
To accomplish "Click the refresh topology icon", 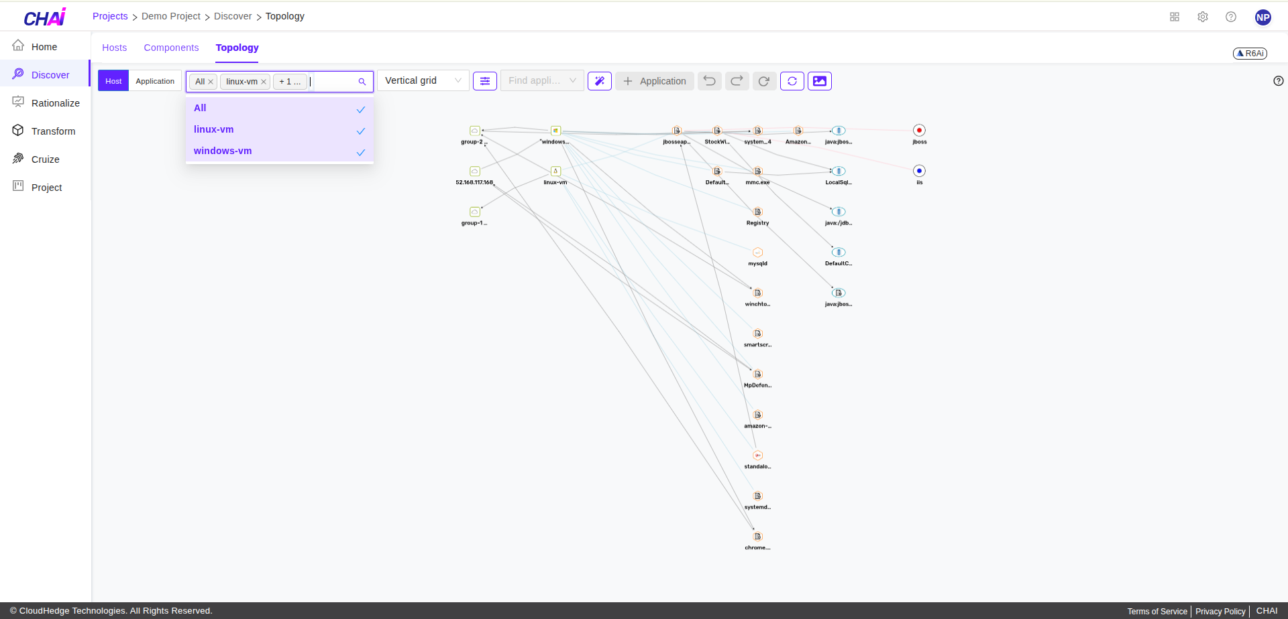I will tap(764, 81).
